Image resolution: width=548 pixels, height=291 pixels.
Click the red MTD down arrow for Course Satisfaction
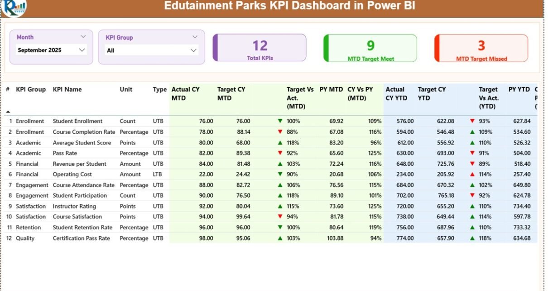click(280, 217)
